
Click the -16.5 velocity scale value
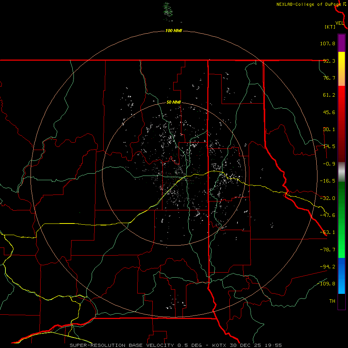[328, 181]
